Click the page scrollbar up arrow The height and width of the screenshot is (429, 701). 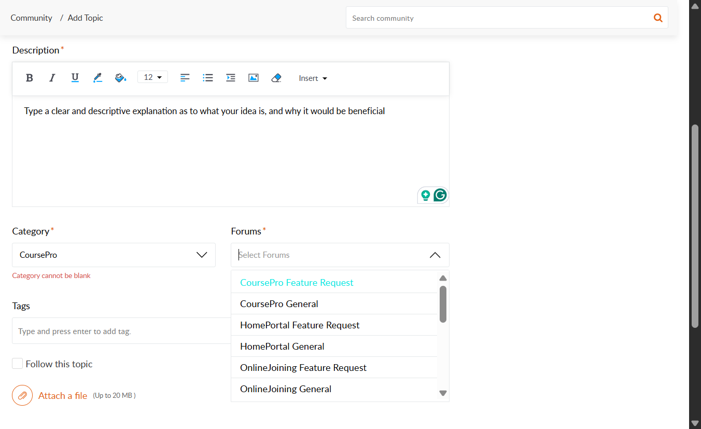coord(695,6)
